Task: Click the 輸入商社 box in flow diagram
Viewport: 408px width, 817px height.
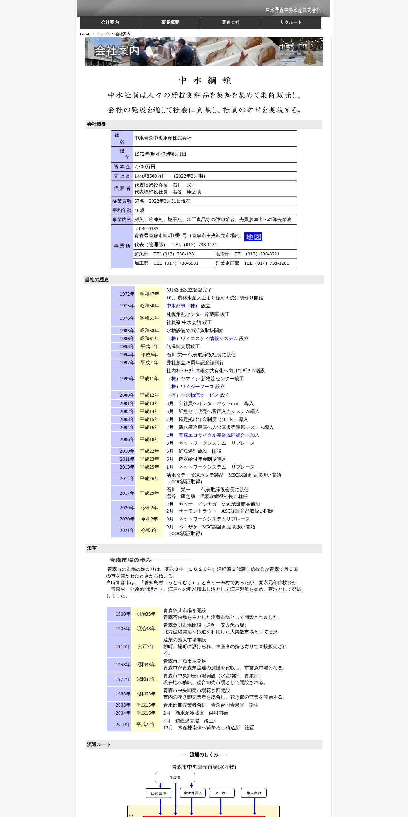Action: tap(254, 793)
